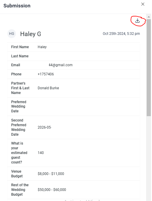
Task: Click the Last Name field label
Action: 20,56
